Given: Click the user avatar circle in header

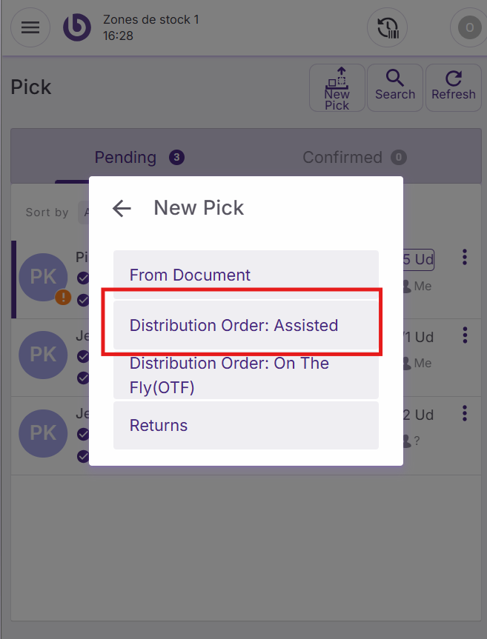Looking at the screenshot, I should point(468,28).
